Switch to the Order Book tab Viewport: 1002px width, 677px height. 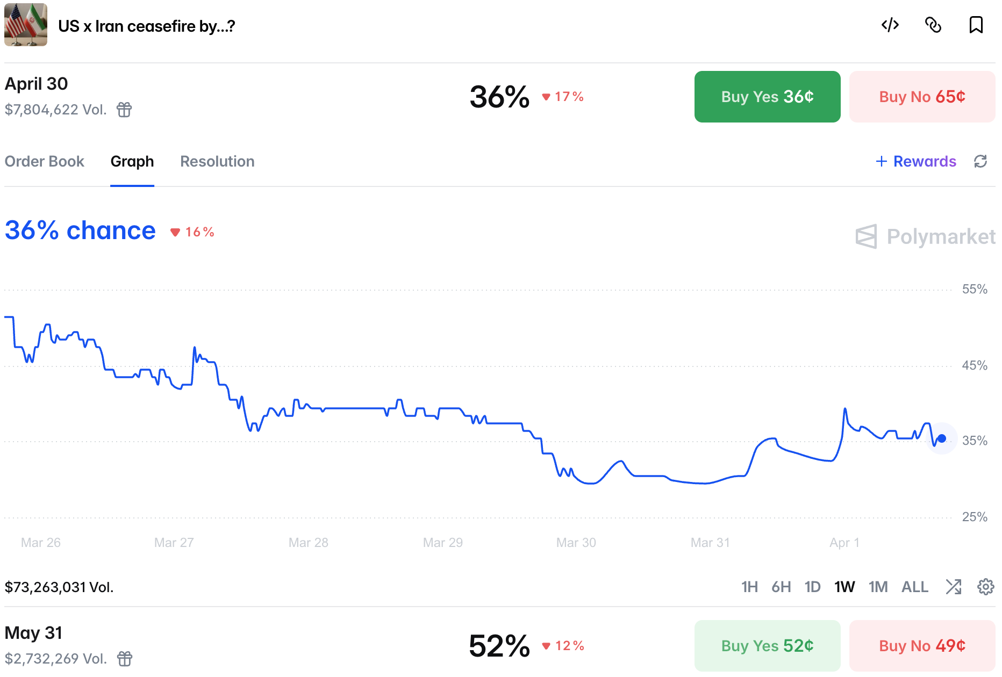tap(45, 161)
